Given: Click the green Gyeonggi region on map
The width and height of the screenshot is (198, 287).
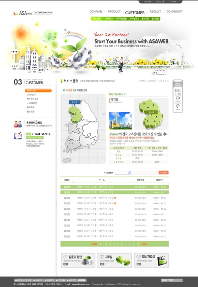Looking at the screenshot, I should click(75, 114).
